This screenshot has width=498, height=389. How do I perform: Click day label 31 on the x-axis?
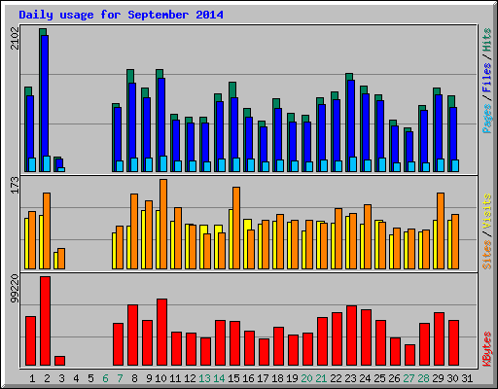467,378
